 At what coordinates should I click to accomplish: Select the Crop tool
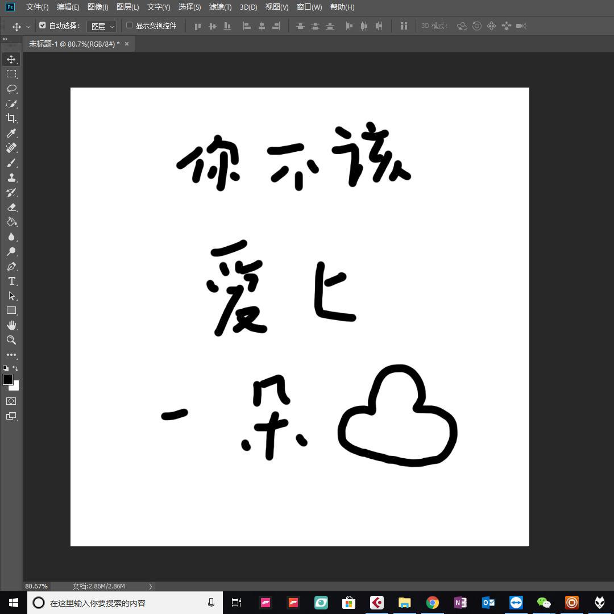click(x=11, y=119)
